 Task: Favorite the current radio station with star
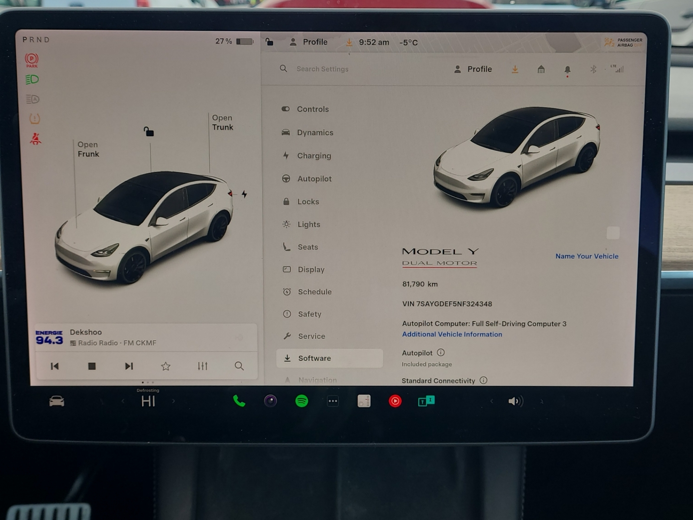(x=165, y=367)
